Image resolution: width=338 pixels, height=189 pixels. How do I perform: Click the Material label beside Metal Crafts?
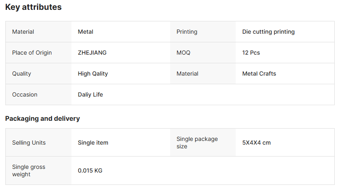point(187,74)
